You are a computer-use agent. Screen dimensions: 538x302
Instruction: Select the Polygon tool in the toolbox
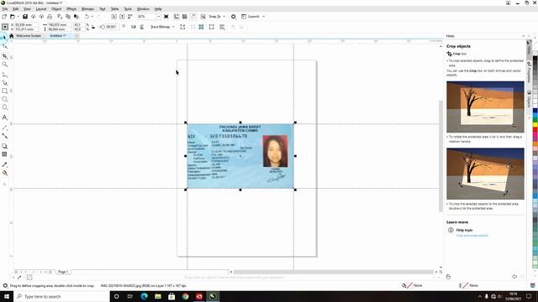tap(4, 107)
